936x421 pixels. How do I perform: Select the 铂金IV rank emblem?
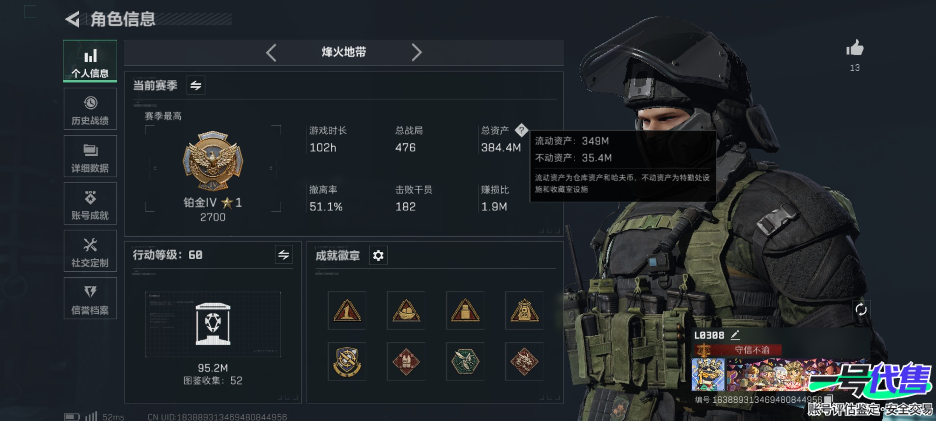click(213, 161)
